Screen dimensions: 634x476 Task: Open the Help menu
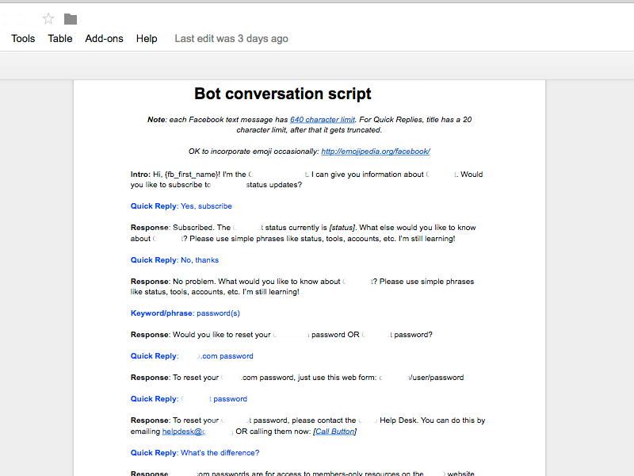147,38
